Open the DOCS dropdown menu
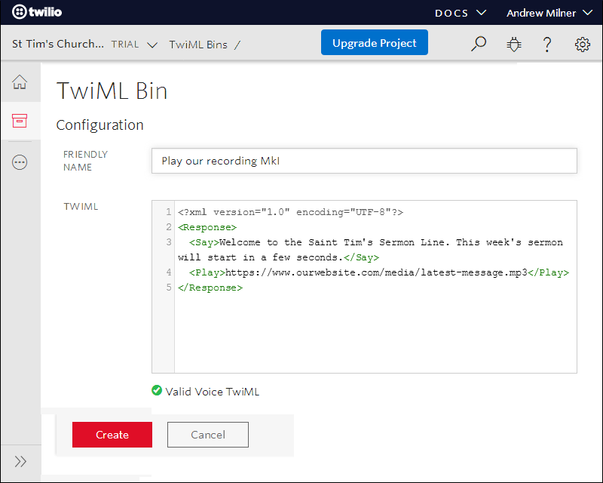The width and height of the screenshot is (603, 483). [460, 13]
